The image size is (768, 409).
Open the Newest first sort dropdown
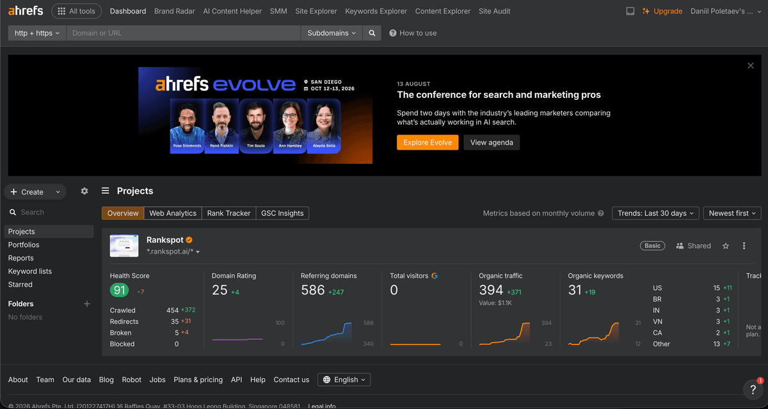732,213
